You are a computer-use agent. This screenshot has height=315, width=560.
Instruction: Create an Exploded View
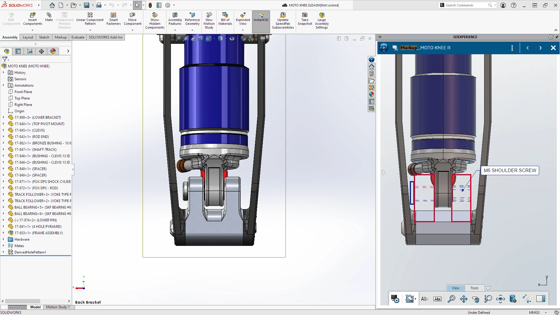(x=243, y=20)
